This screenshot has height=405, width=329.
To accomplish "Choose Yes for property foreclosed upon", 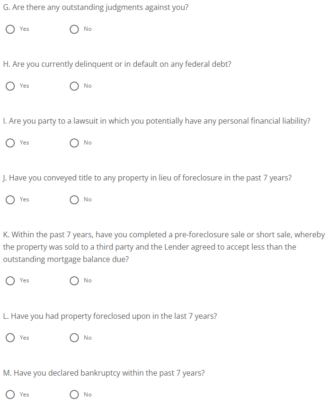I will tap(10, 338).
